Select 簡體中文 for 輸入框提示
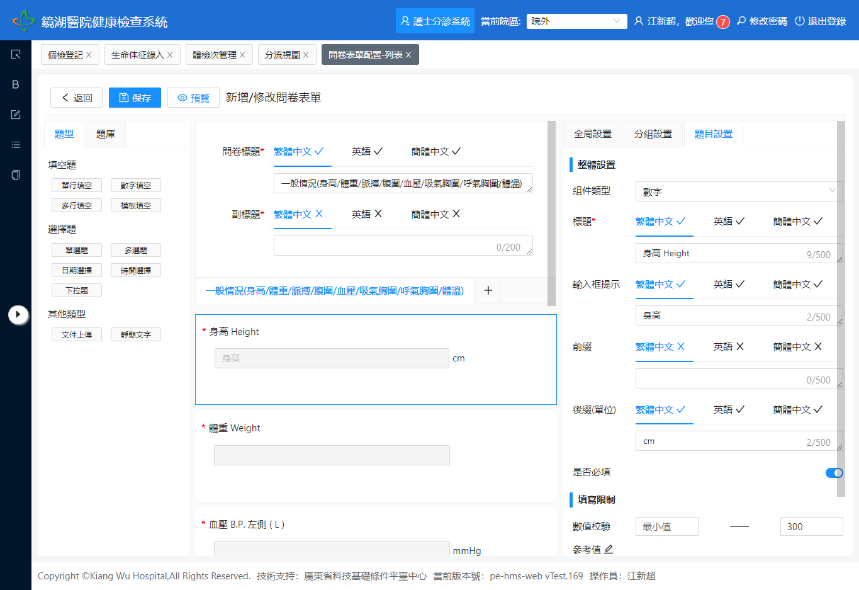 point(798,285)
